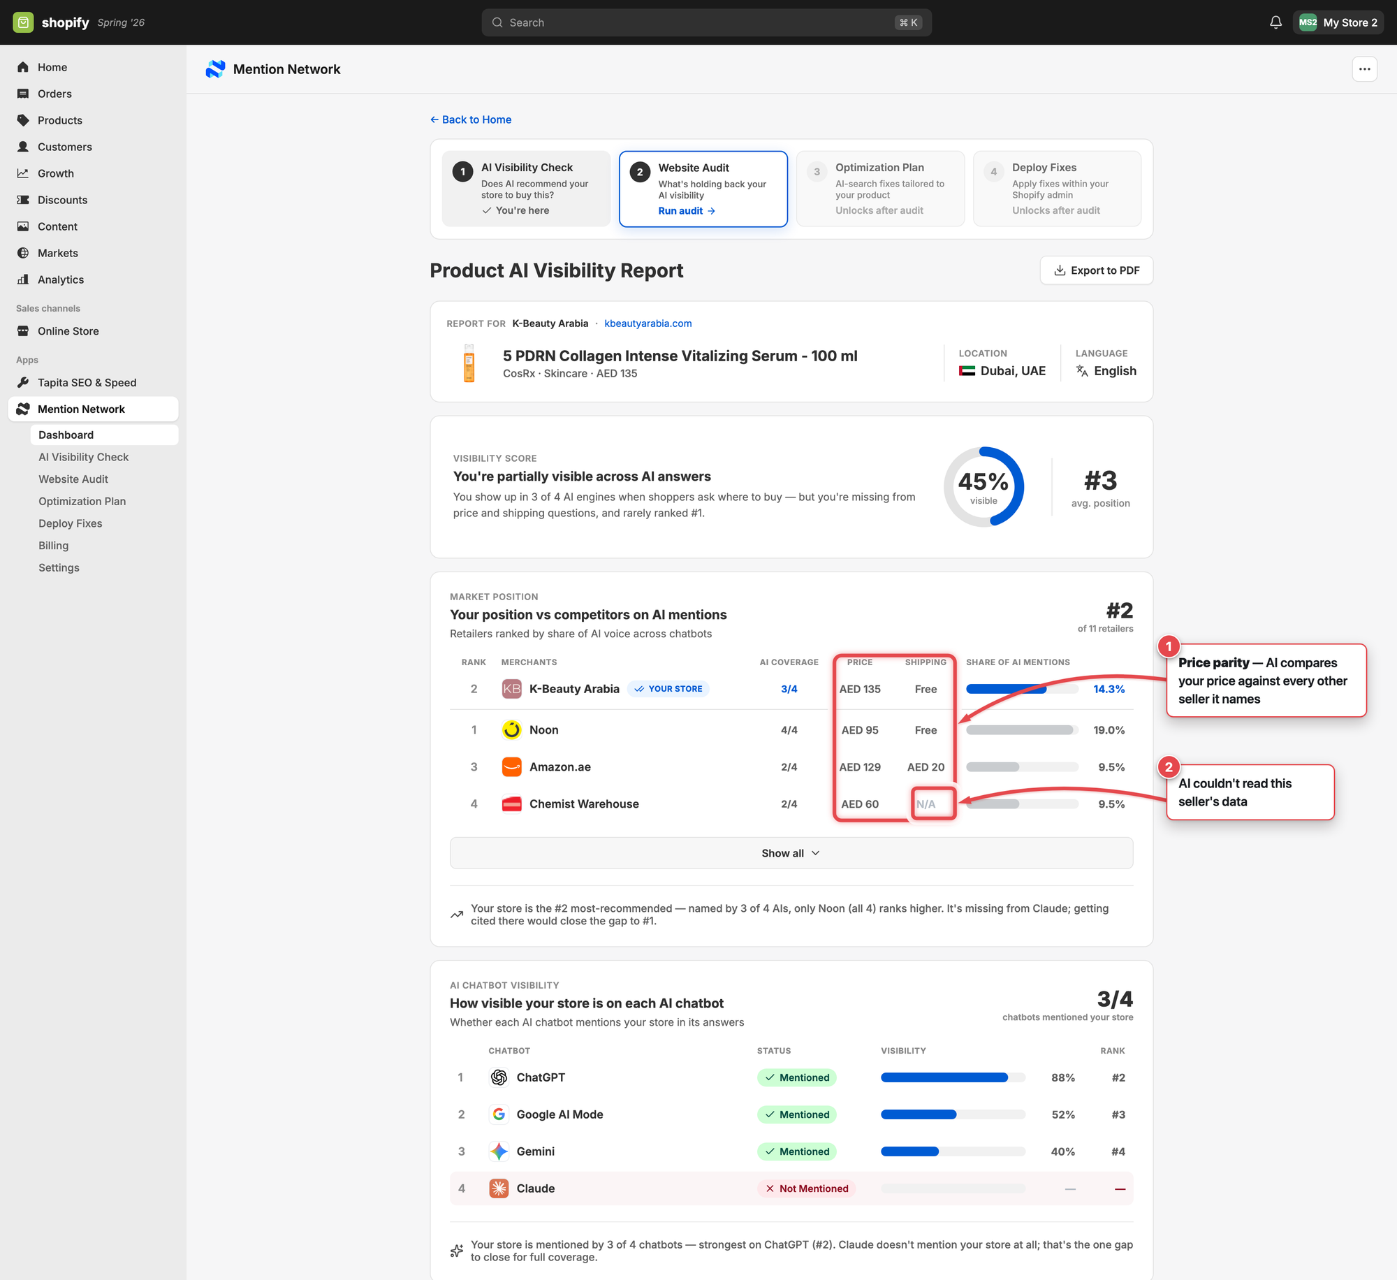Click the Discounts icon
The image size is (1397, 1280).
pyautogui.click(x=23, y=200)
